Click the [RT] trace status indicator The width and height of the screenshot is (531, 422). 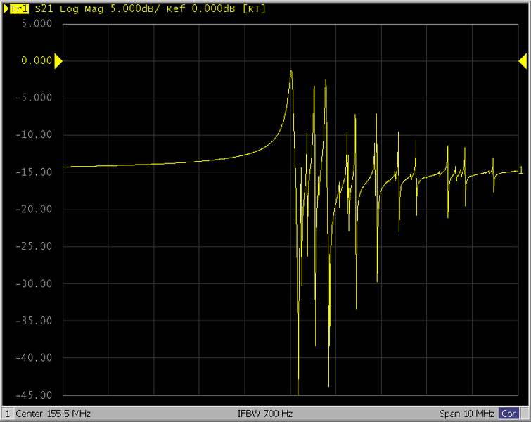254,10
